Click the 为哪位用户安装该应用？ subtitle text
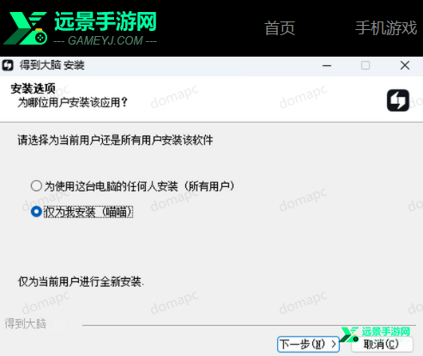The width and height of the screenshot is (423, 356). tap(72, 102)
